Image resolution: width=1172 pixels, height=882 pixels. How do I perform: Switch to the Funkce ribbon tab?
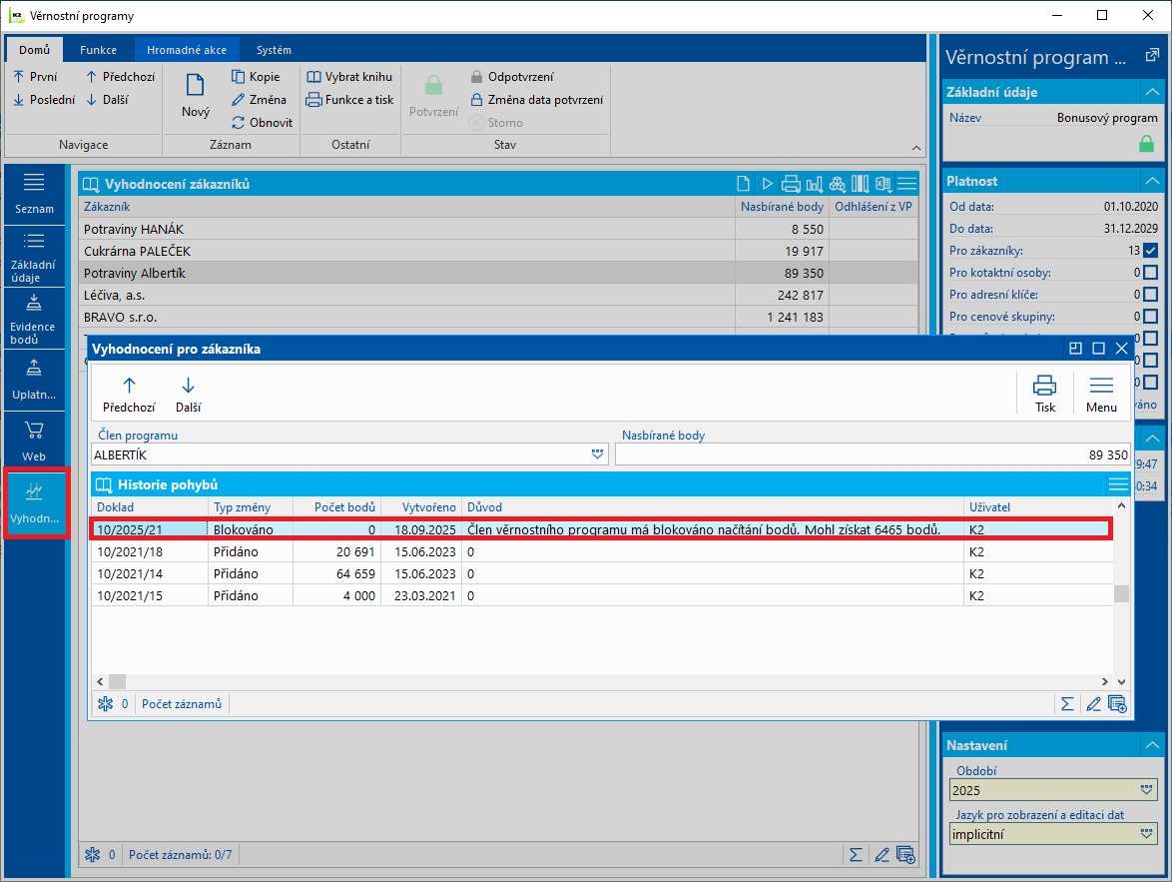click(98, 50)
